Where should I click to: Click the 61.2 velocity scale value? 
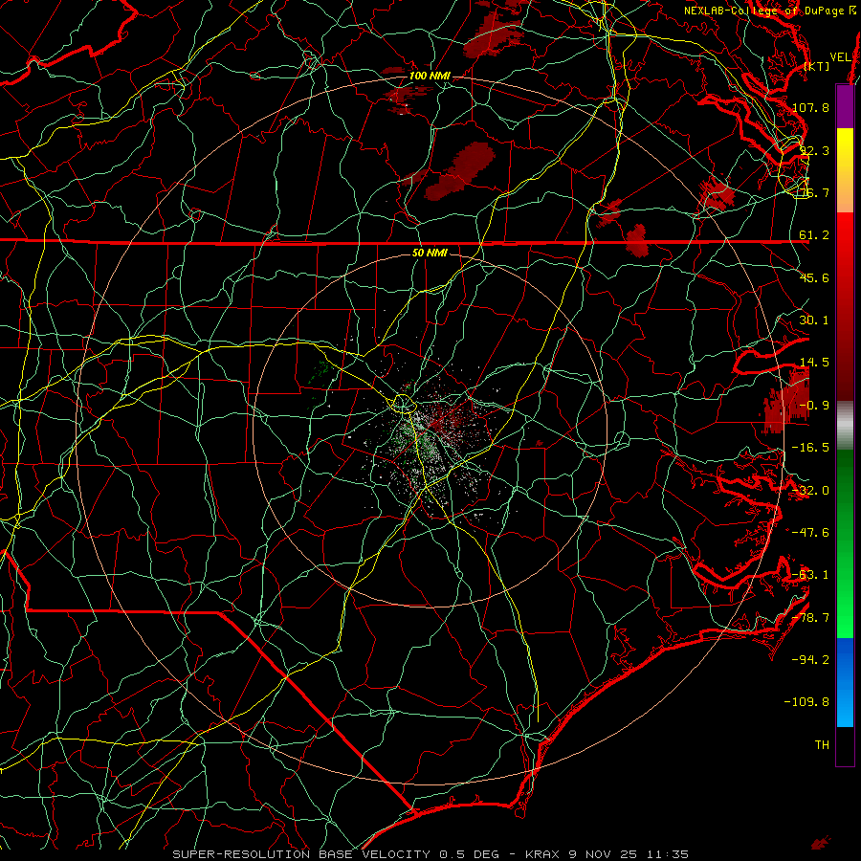coord(814,235)
